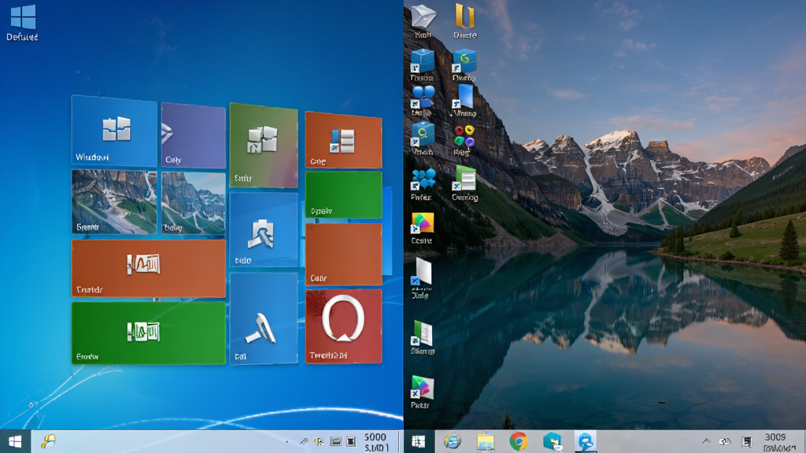Open the blue puzzle shortcut labeled Pafer
The image size is (806, 453).
[423, 184]
